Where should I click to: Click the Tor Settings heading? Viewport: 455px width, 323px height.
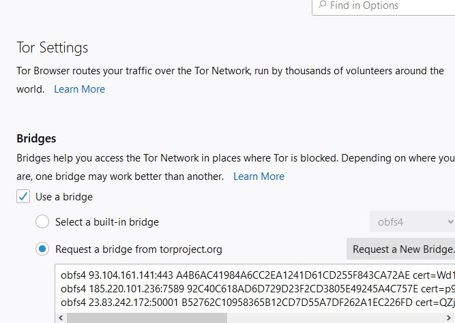pos(53,48)
